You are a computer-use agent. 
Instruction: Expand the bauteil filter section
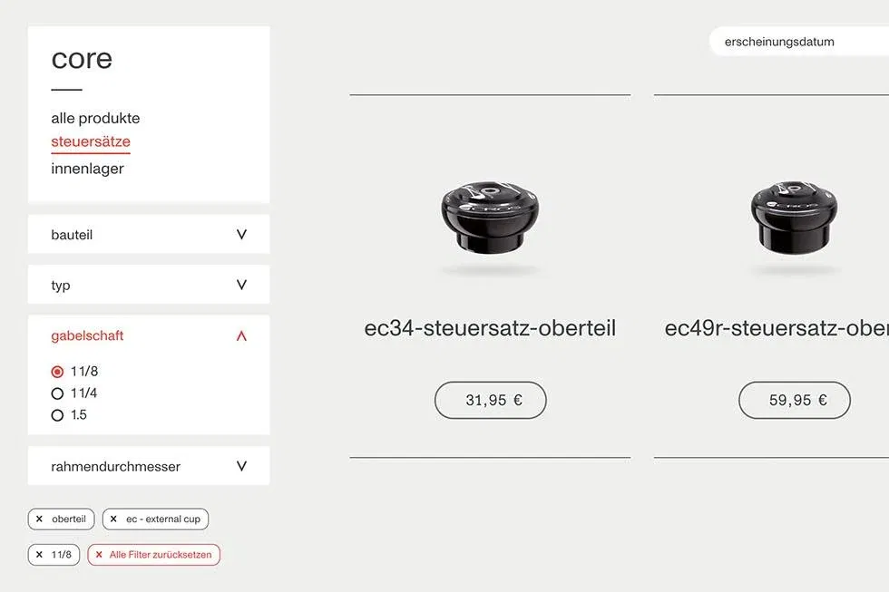[x=241, y=235]
